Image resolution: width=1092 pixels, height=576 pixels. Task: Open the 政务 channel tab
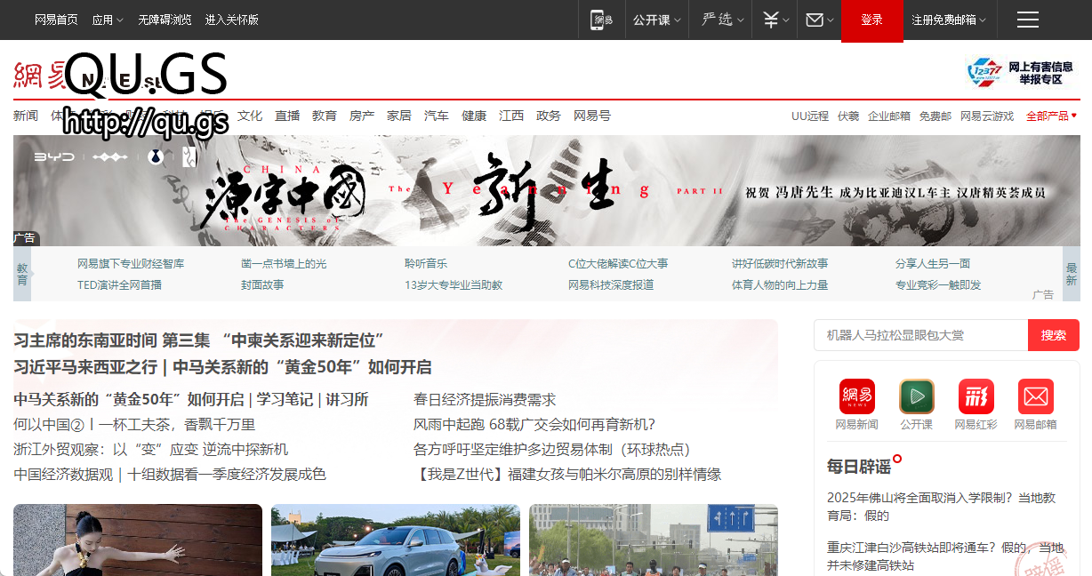(549, 116)
